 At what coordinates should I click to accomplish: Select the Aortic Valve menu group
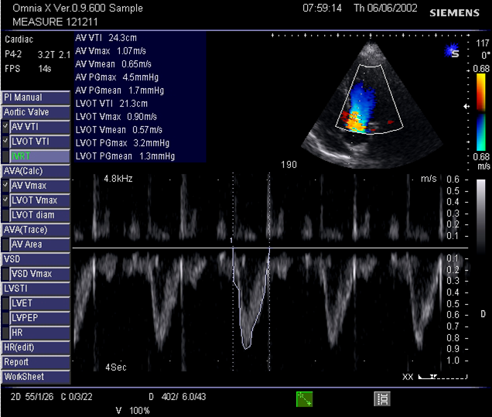click(36, 112)
